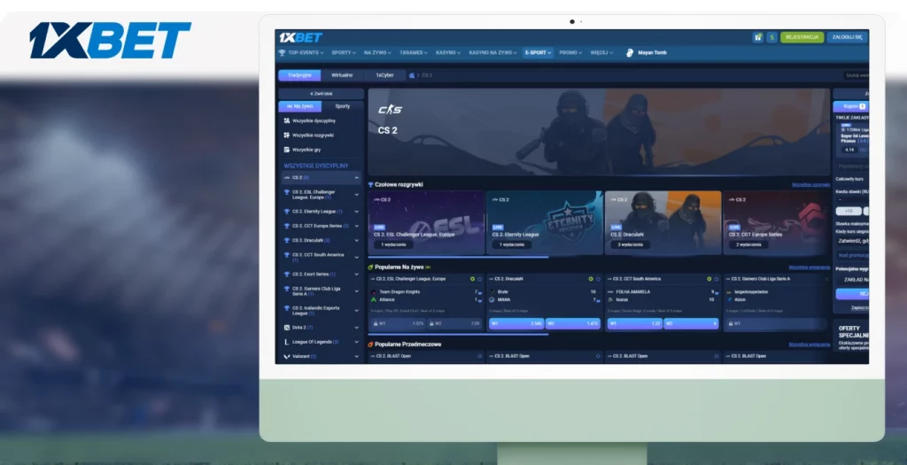The image size is (907, 465).
Task: Open the SPORTY menu in the top navigation
Action: point(344,52)
